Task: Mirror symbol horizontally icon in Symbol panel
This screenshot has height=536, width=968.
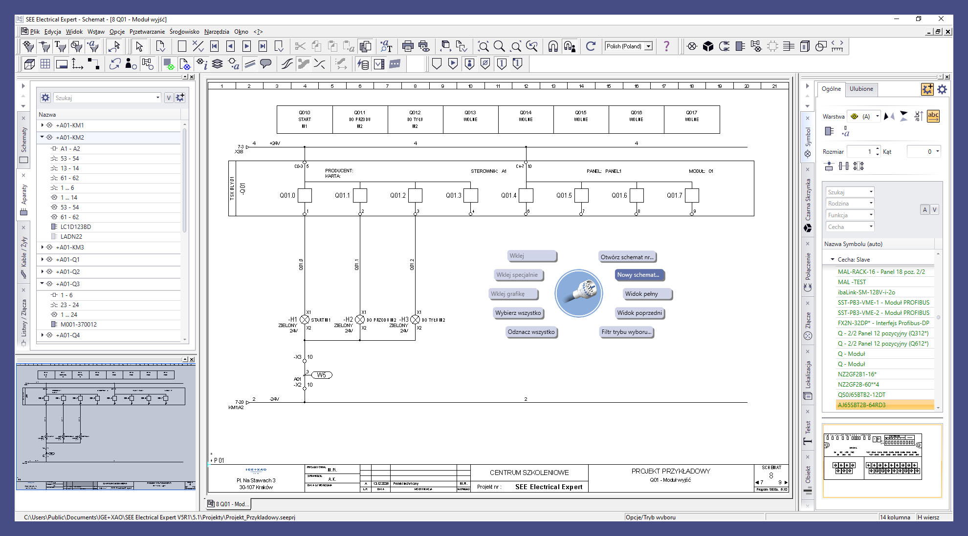Action: click(x=889, y=116)
